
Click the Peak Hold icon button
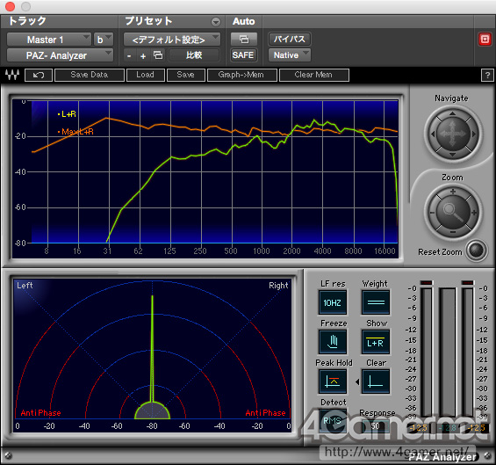(x=333, y=381)
